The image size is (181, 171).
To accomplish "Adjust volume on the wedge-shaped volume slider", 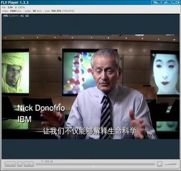I will pos(170,164).
